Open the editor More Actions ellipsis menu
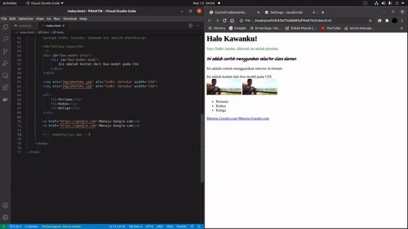 pyautogui.click(x=198, y=25)
